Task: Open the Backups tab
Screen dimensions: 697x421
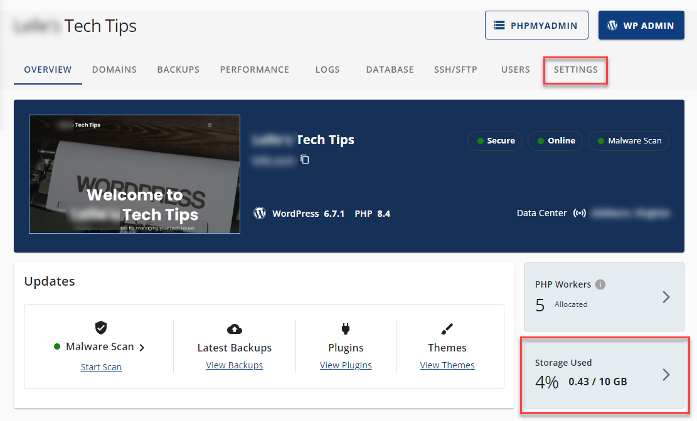Action: tap(178, 70)
